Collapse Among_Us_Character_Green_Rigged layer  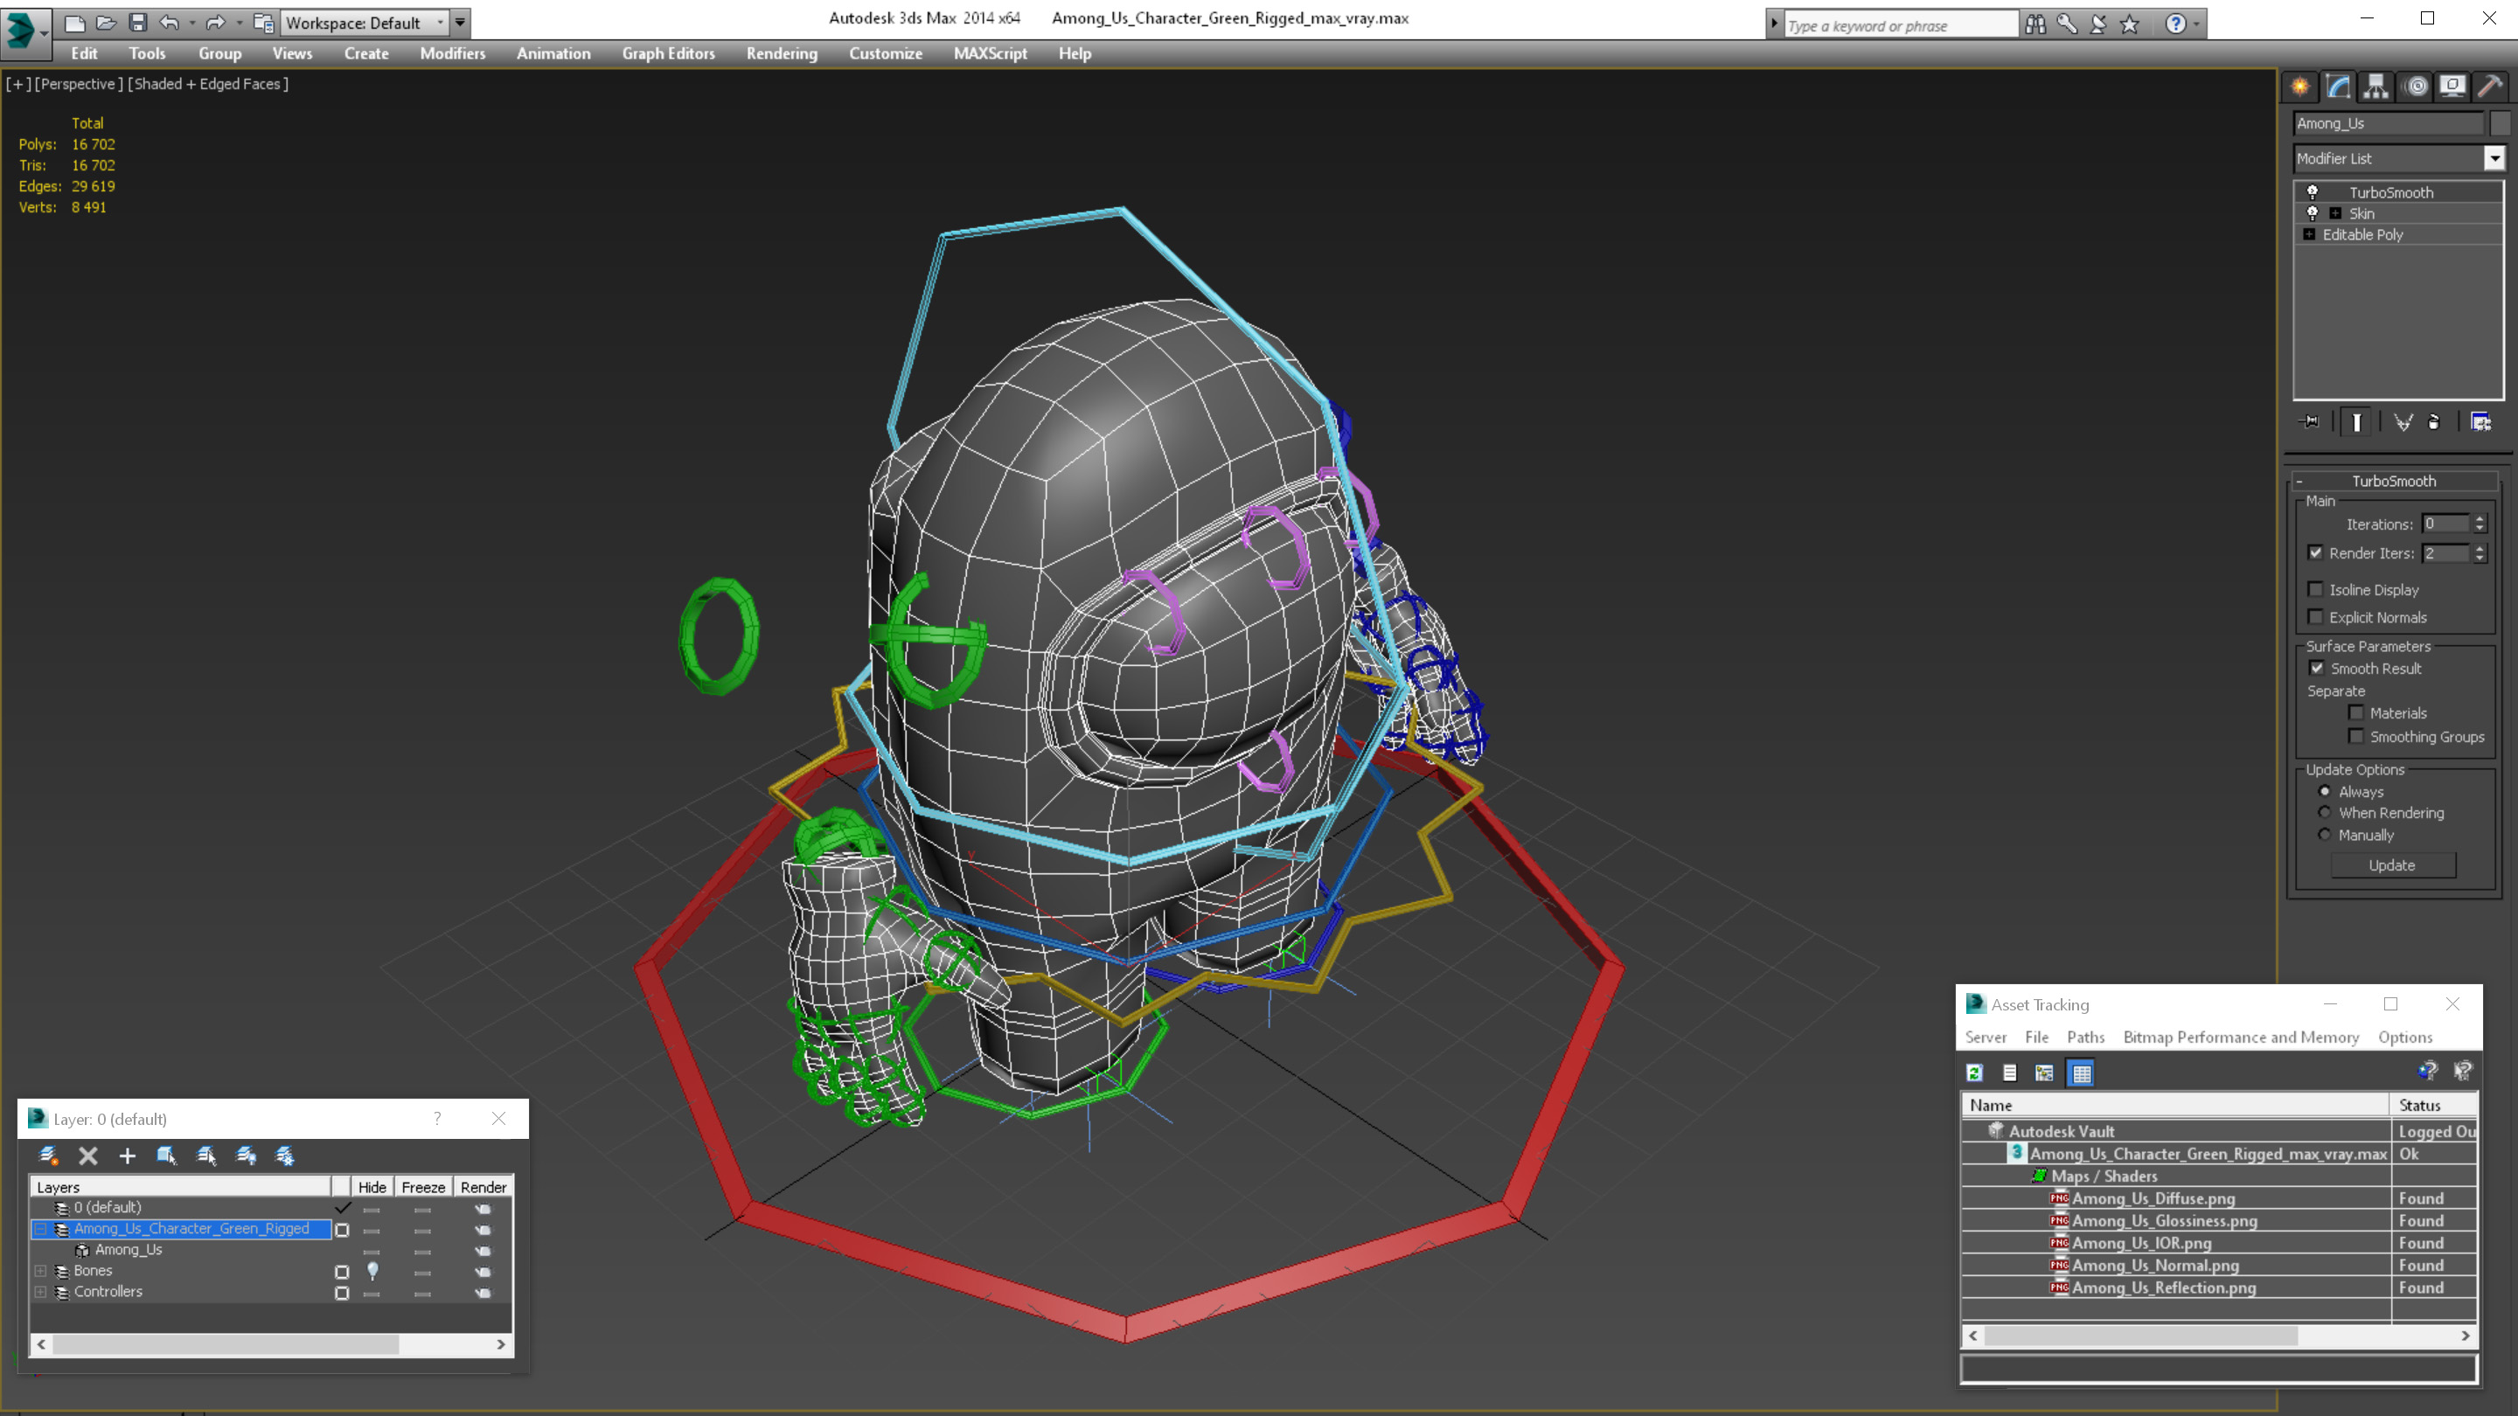tap(40, 1229)
